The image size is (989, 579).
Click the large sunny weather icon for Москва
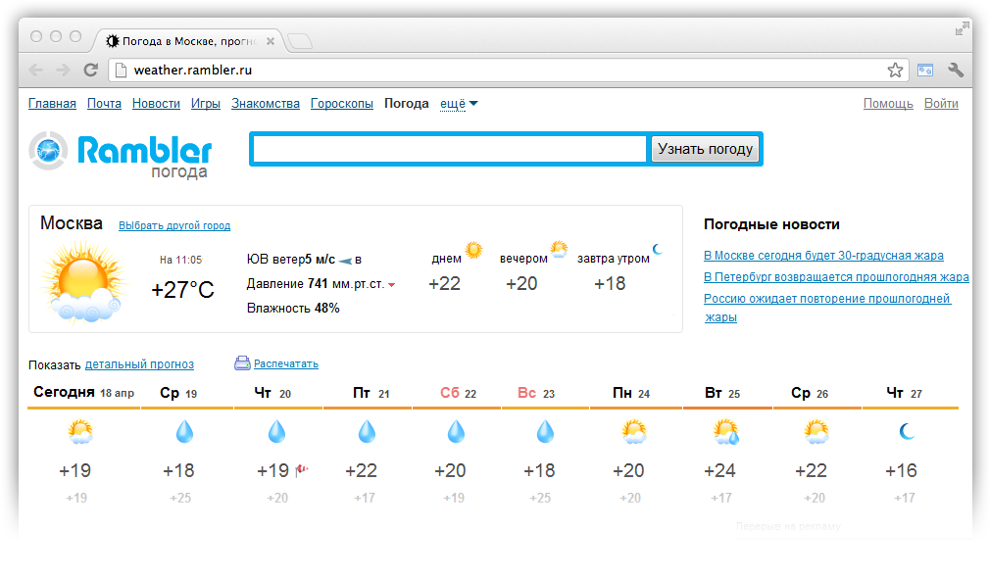point(83,284)
